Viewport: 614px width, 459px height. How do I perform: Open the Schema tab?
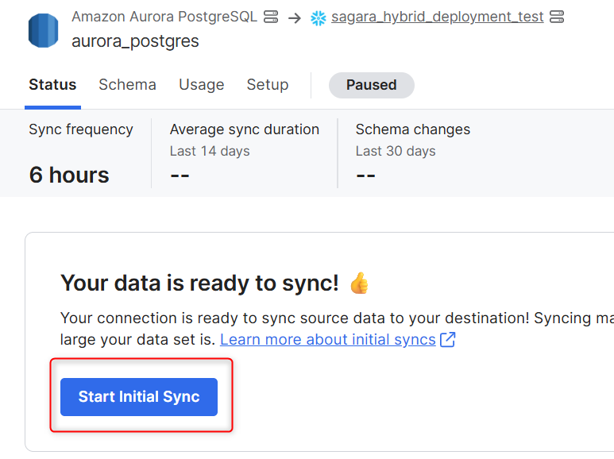(127, 85)
